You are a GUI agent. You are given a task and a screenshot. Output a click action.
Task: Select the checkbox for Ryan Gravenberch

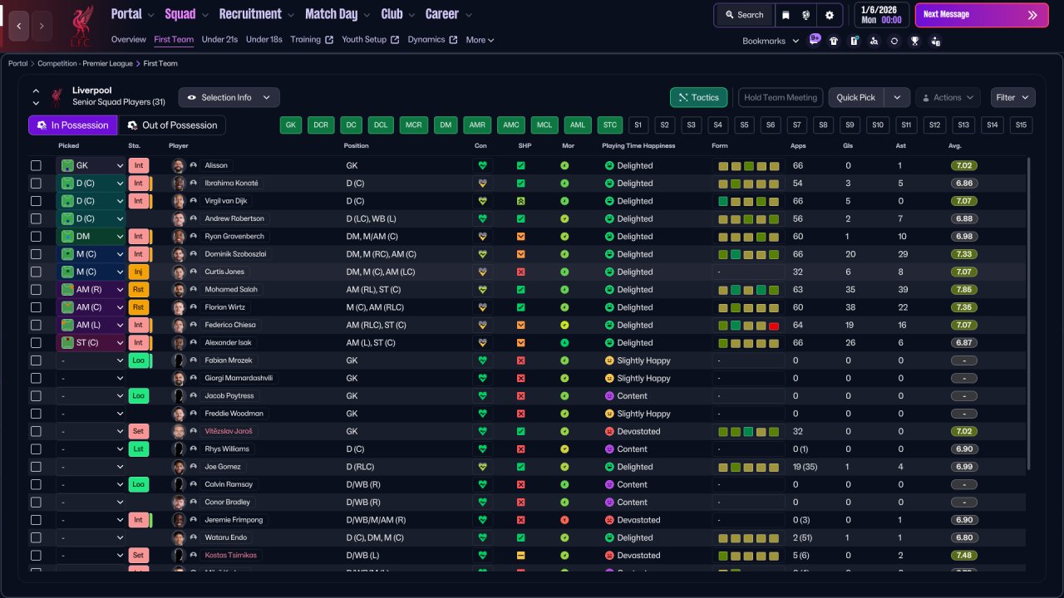click(x=36, y=236)
